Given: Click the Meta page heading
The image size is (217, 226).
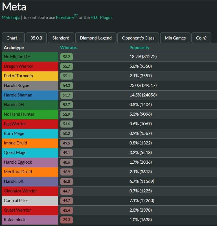Looking at the screenshot, I should [x=14, y=6].
